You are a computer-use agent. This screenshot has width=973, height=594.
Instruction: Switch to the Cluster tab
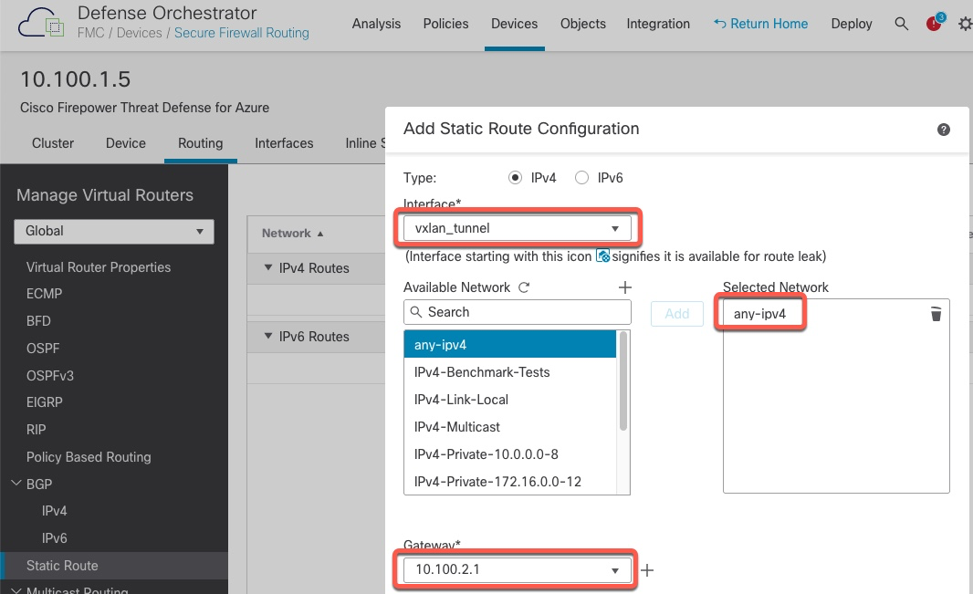(53, 143)
